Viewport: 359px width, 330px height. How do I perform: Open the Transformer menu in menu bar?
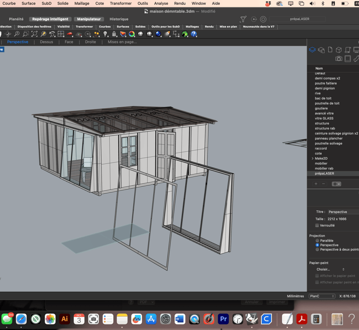tap(121, 3)
